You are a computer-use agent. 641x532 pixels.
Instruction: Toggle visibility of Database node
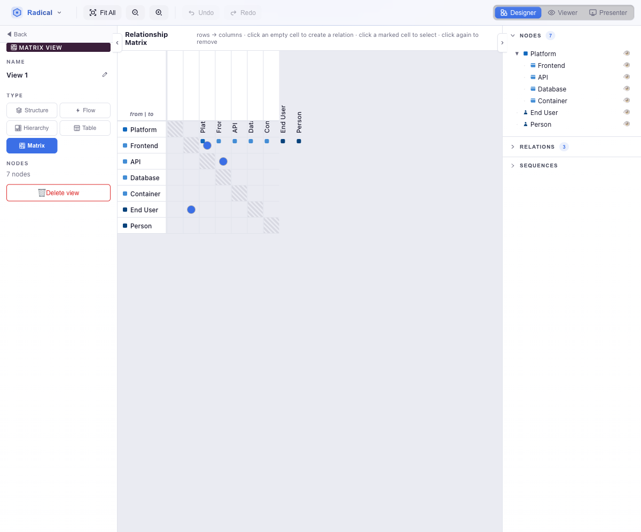pyautogui.click(x=627, y=88)
